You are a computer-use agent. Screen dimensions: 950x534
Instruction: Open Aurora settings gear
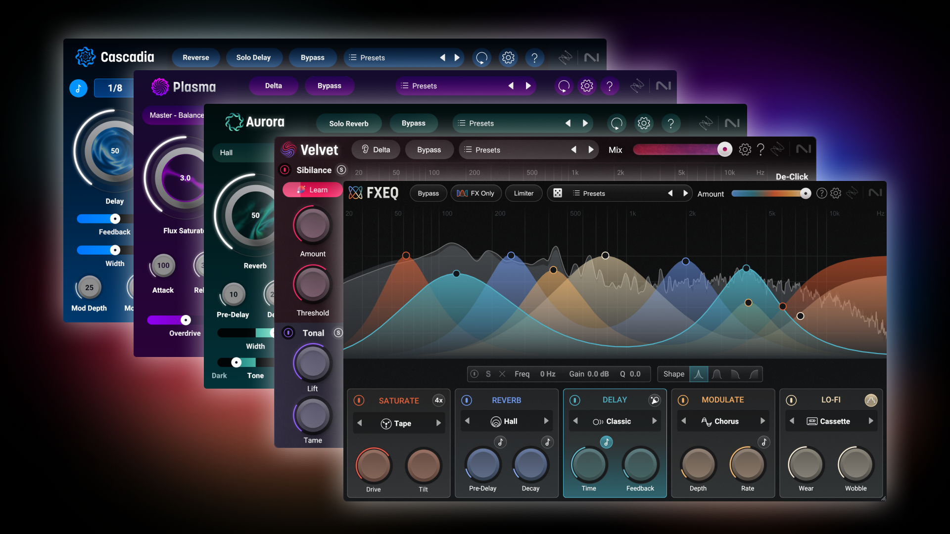[644, 123]
